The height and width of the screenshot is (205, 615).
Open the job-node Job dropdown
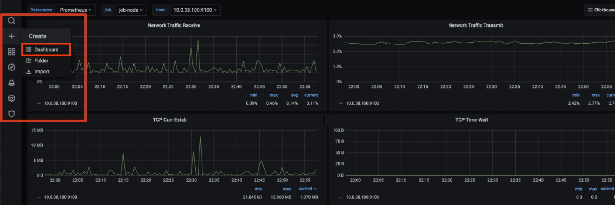(131, 10)
